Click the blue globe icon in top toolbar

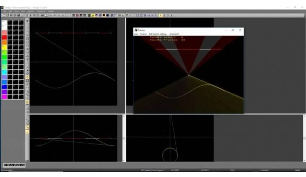pos(112,15)
